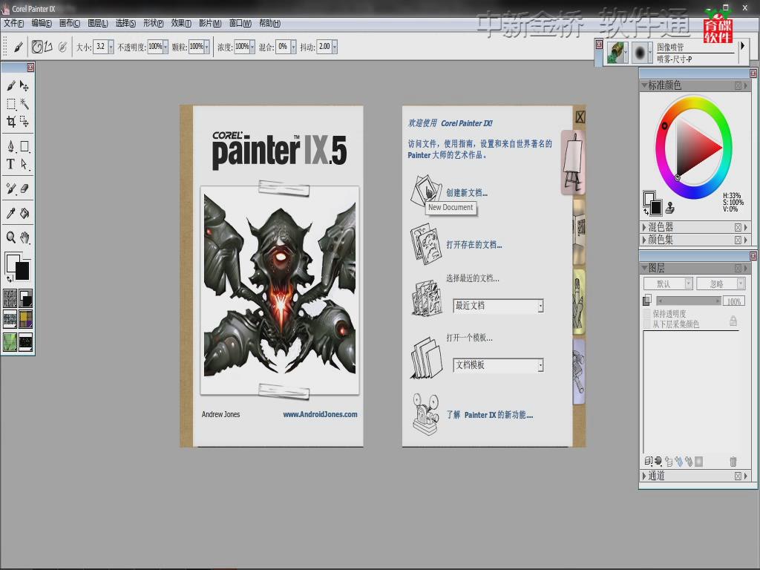The image size is (760, 570).
Task: Open the www.AndroidJones.com link
Action: click(320, 414)
